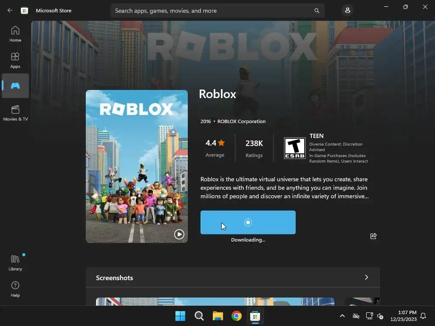Click the muted volume tray icon

click(x=380, y=316)
